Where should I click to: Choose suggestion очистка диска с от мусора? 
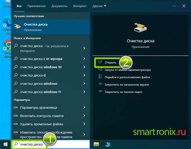click(50, 59)
